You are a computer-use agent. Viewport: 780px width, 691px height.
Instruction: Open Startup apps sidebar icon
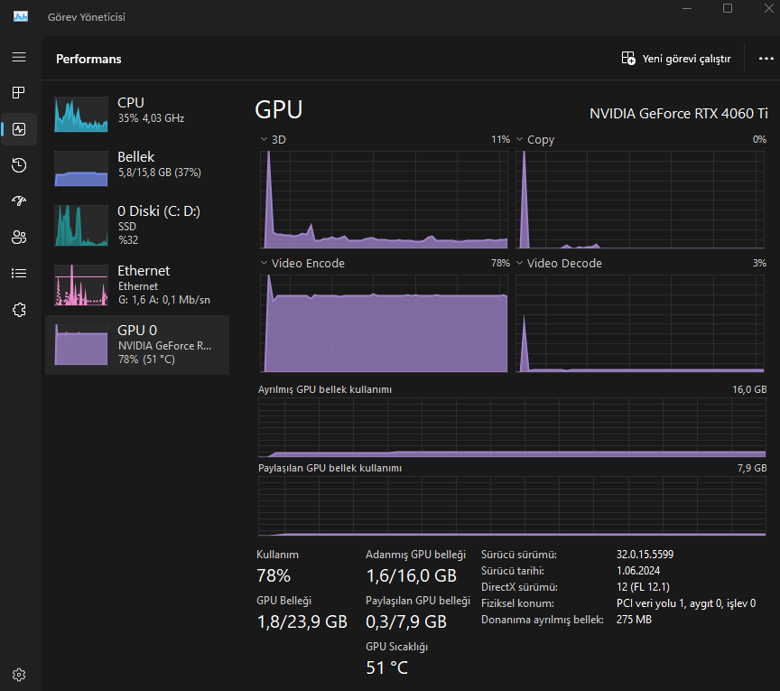pos(19,201)
